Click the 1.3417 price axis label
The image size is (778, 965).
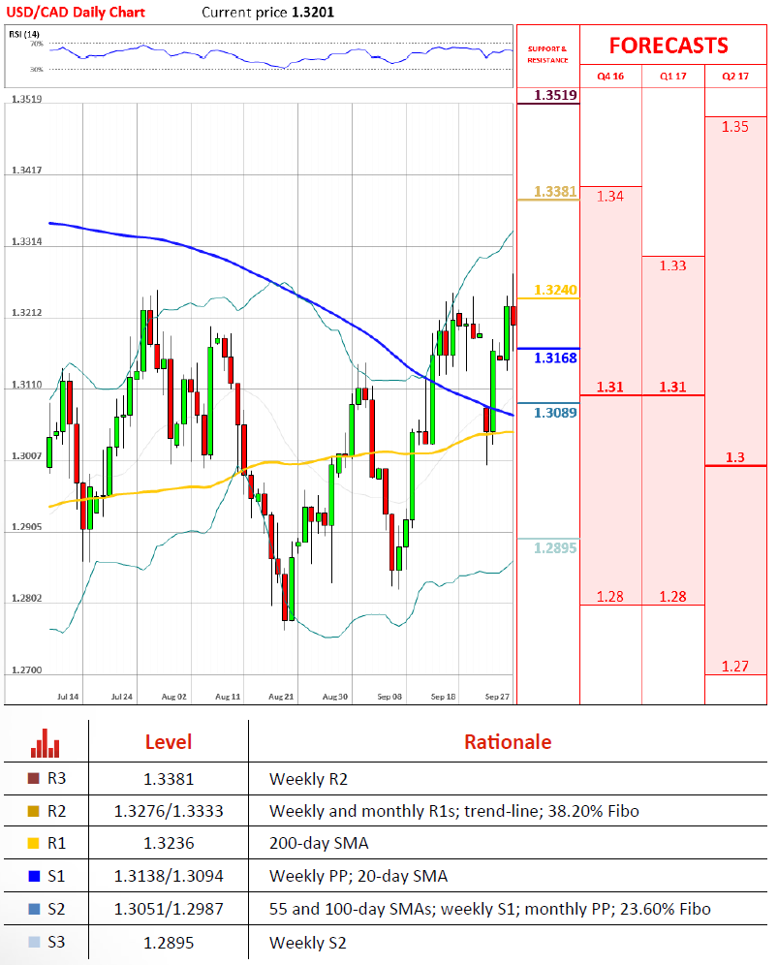coord(27,170)
